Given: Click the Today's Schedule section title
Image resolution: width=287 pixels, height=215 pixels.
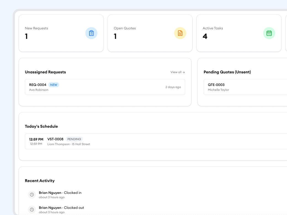Looking at the screenshot, I should 41,126.
